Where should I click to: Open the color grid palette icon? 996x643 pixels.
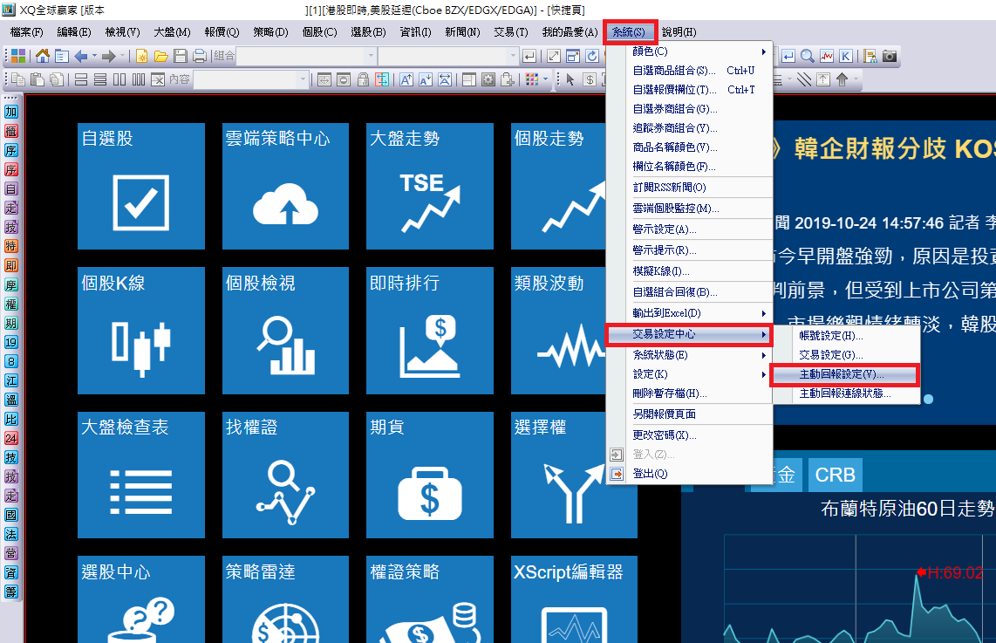pyautogui.click(x=531, y=80)
